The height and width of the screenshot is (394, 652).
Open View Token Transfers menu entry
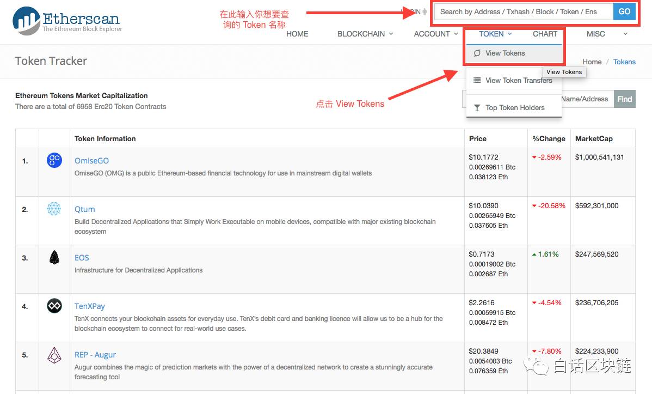click(514, 81)
